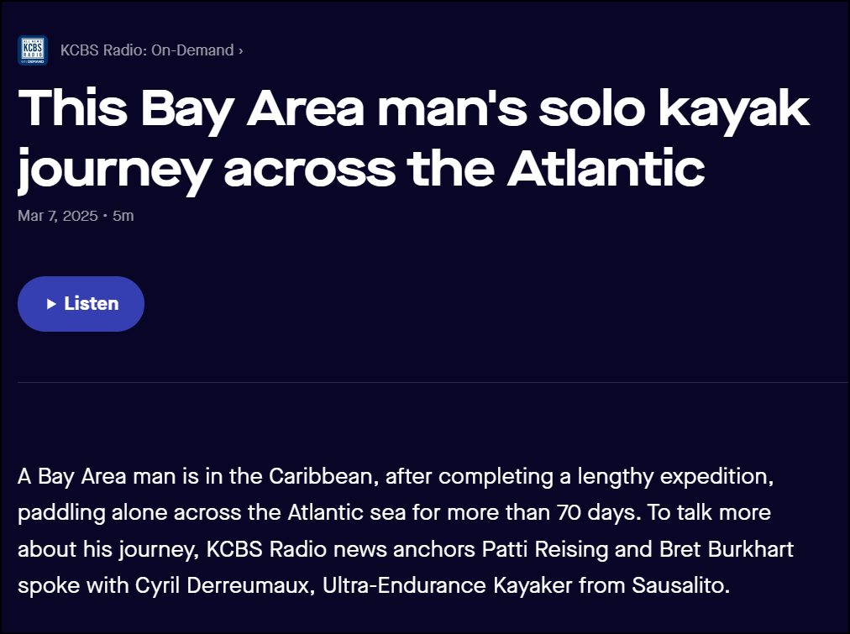The image size is (850, 634).
Task: Click the horizontal divider below Listen button
Action: click(x=433, y=383)
